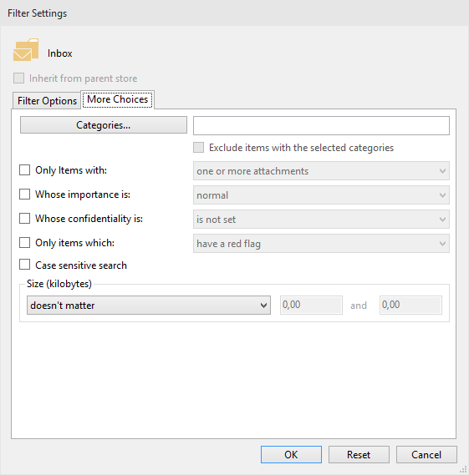Viewport: 469px width, 475px height.
Task: Toggle Case sensitive search checkbox
Action: click(x=24, y=265)
